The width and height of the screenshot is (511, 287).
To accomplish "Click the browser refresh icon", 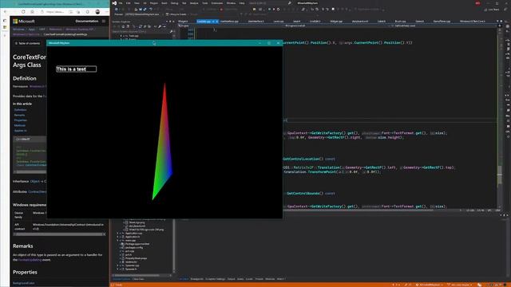I will click(23, 12).
